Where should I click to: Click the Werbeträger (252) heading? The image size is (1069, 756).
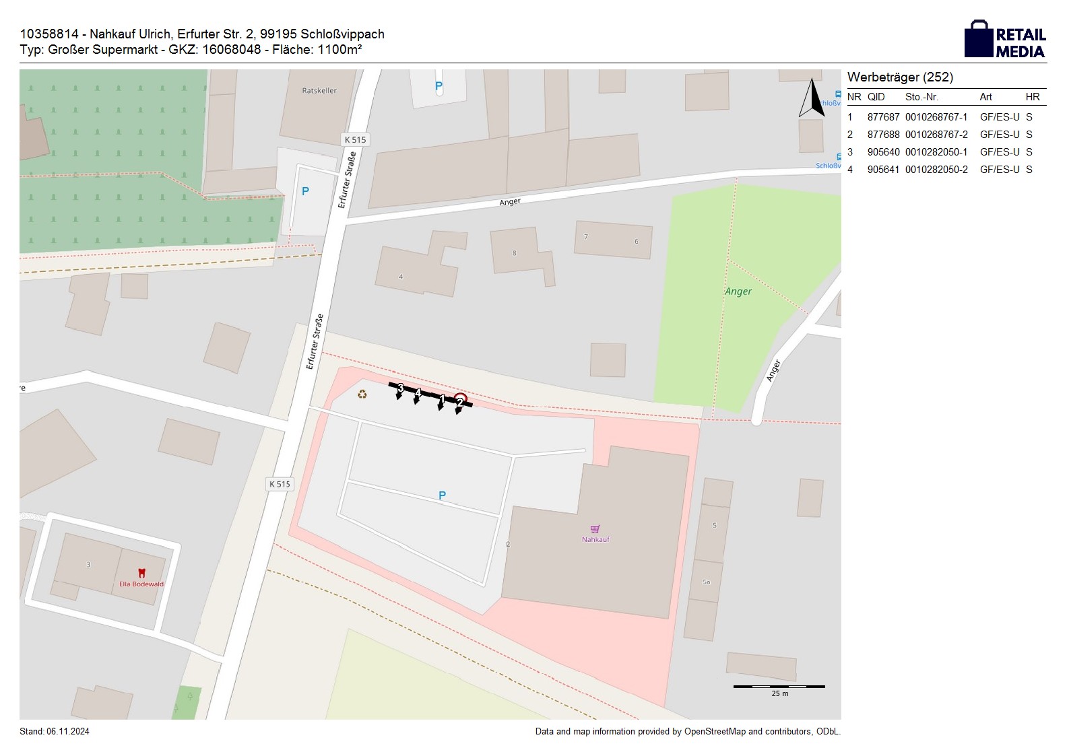click(900, 77)
